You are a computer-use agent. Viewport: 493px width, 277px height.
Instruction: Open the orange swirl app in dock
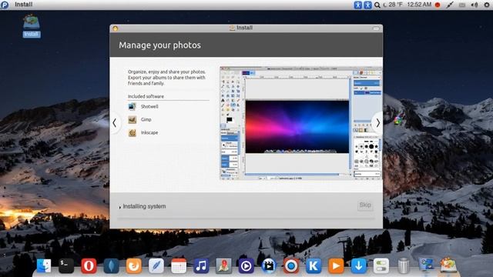coord(134,265)
